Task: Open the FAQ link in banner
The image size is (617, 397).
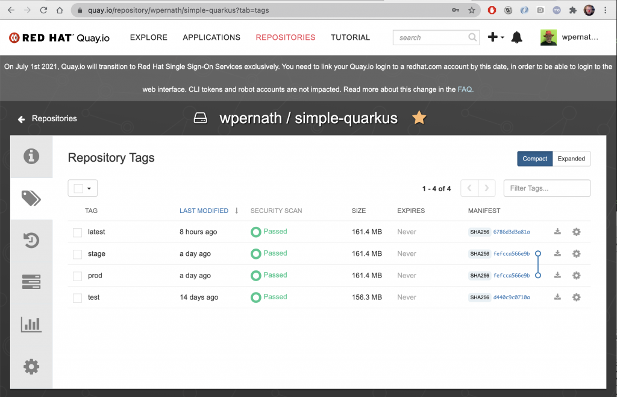Action: click(465, 89)
